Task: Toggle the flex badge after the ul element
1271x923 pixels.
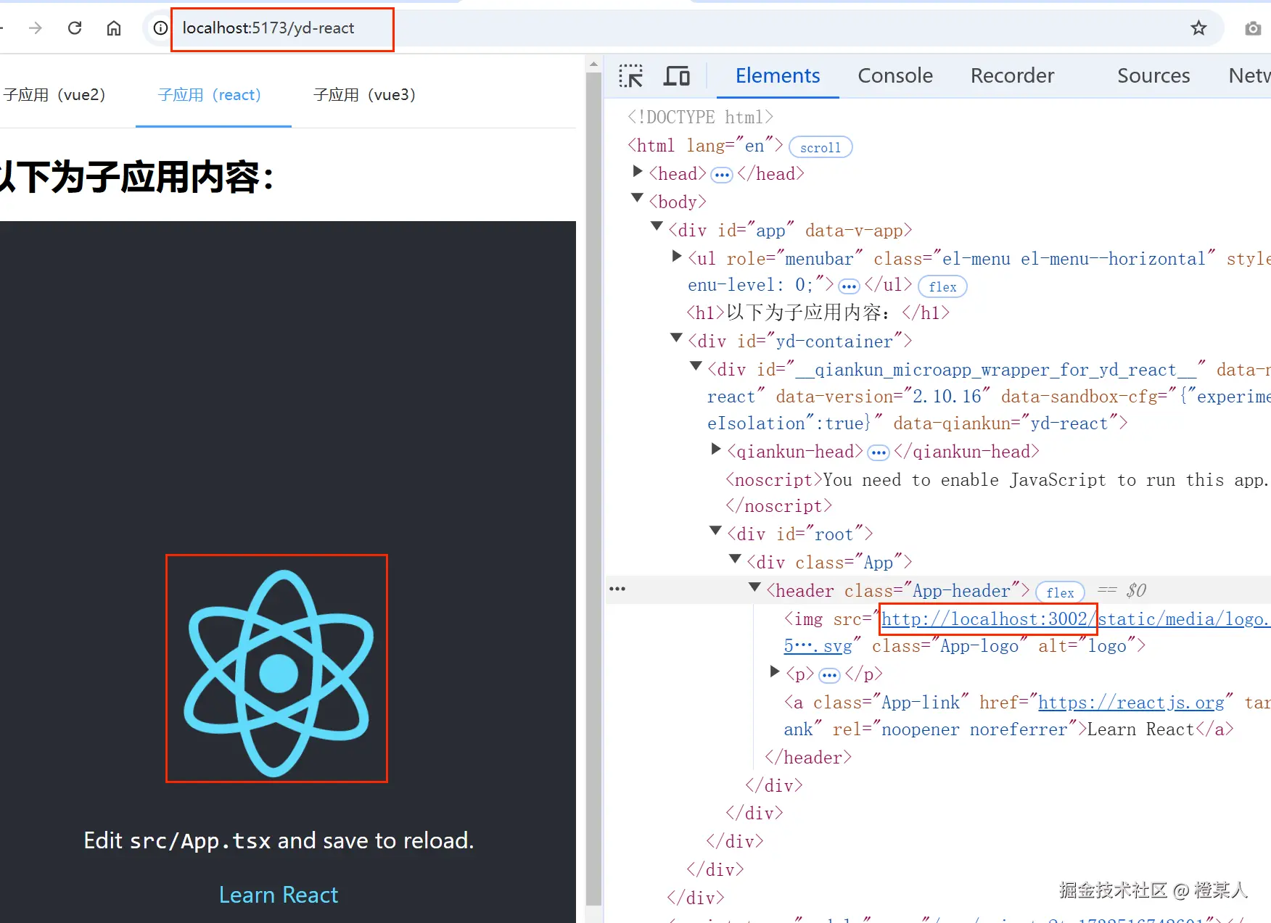Action: [x=942, y=286]
